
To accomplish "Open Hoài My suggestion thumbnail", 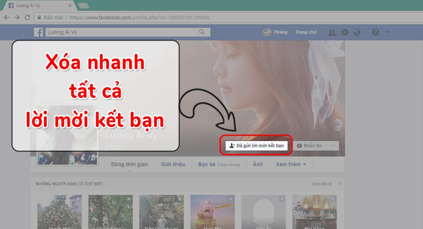I will (x=212, y=212).
